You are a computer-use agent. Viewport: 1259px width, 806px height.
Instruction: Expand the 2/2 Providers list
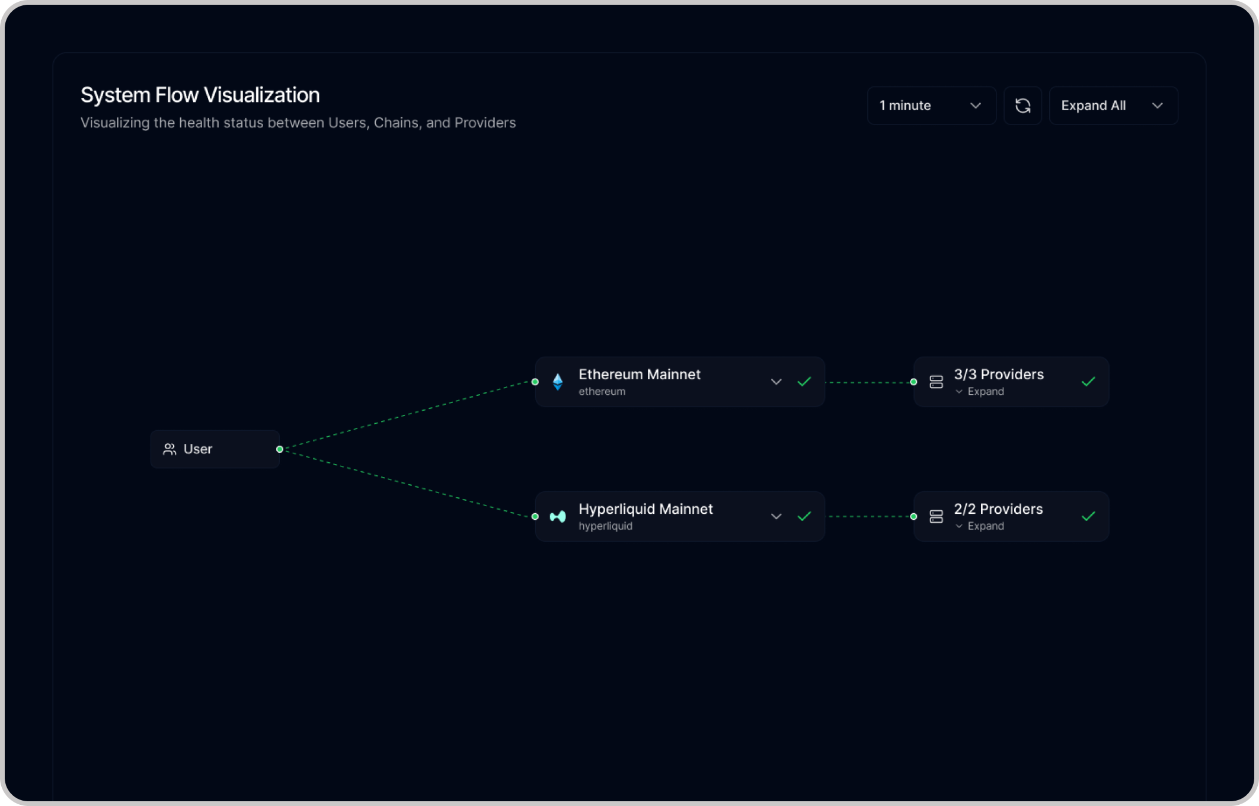tap(980, 526)
